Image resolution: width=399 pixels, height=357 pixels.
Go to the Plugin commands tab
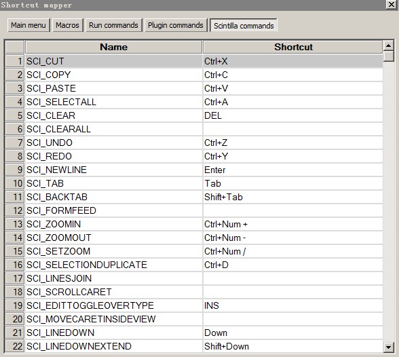point(176,25)
